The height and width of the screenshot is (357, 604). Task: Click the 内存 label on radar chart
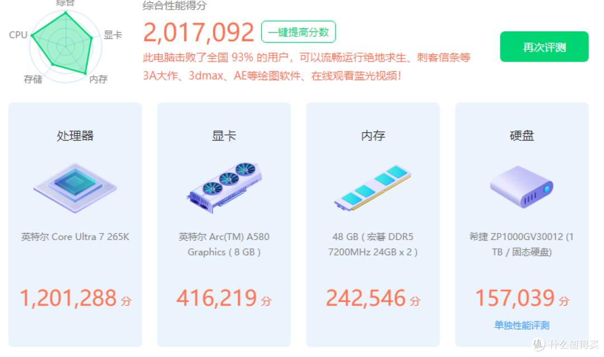click(98, 79)
